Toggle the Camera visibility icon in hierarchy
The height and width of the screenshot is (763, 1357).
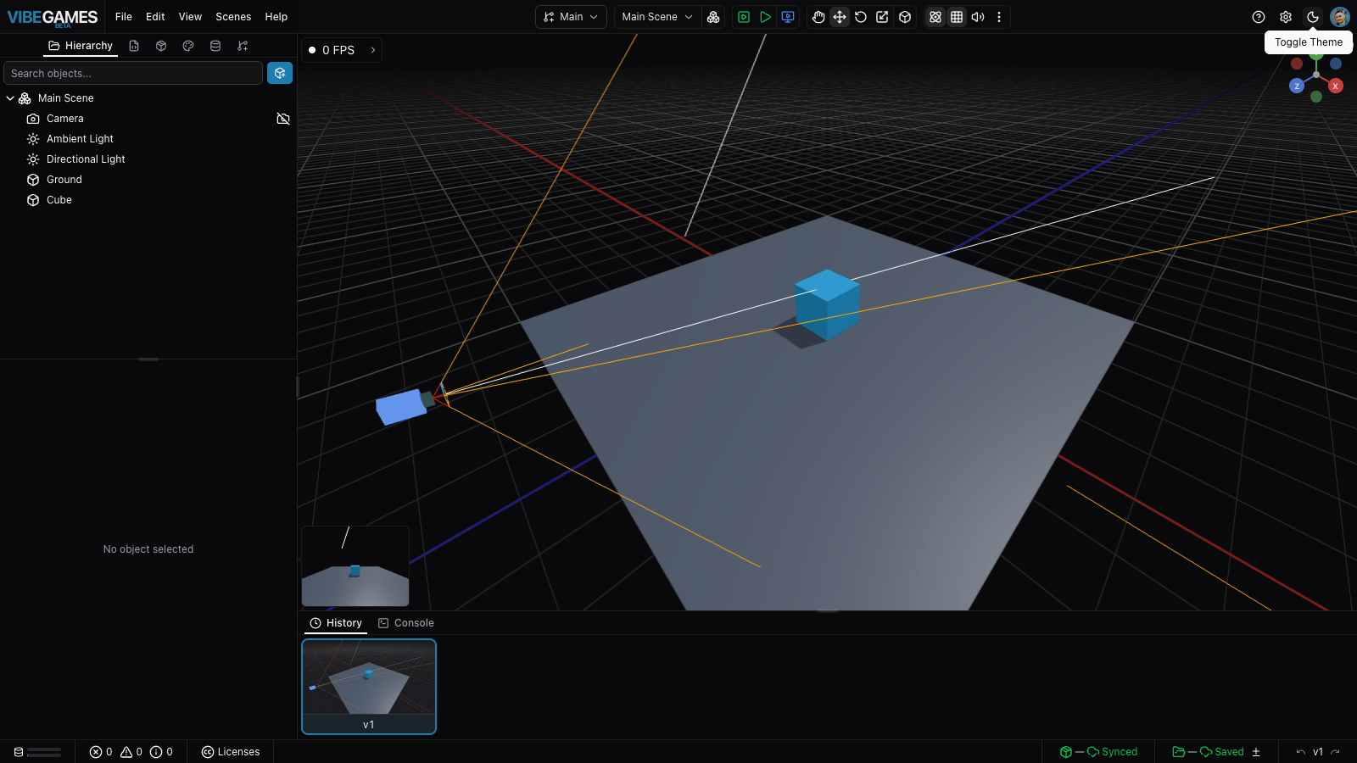[283, 119]
